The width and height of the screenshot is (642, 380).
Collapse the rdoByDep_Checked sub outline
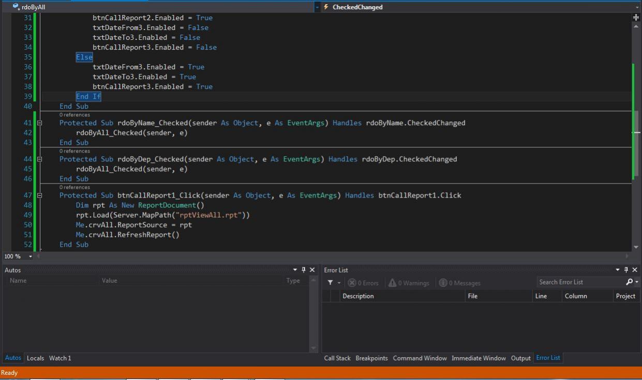tap(39, 159)
